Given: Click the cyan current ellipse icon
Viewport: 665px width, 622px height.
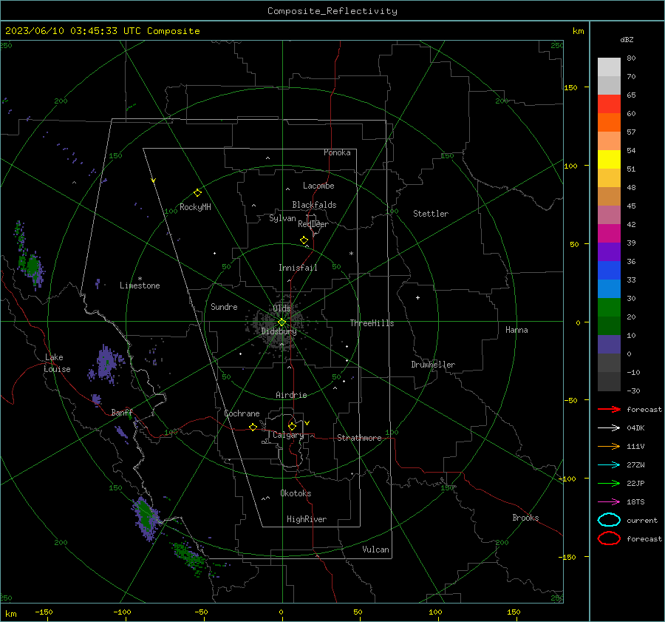Looking at the screenshot, I should pos(609,520).
